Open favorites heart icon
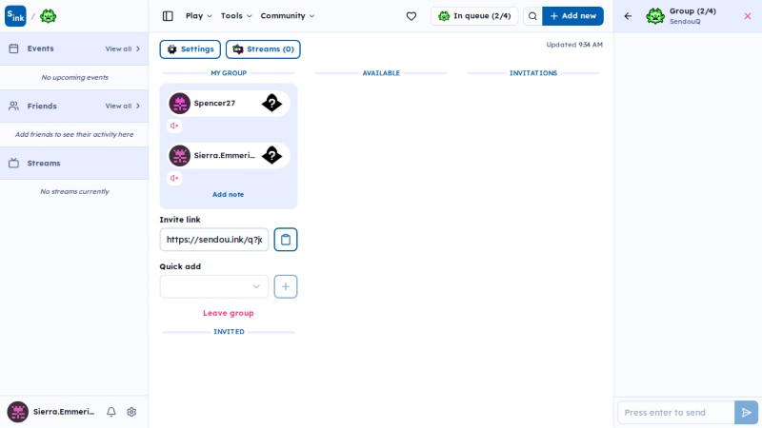Screen dimensions: 762x428 click(411, 16)
